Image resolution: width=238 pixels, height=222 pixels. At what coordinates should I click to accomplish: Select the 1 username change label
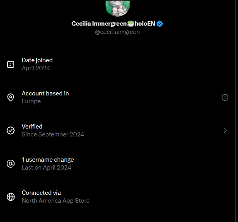[x=48, y=160]
